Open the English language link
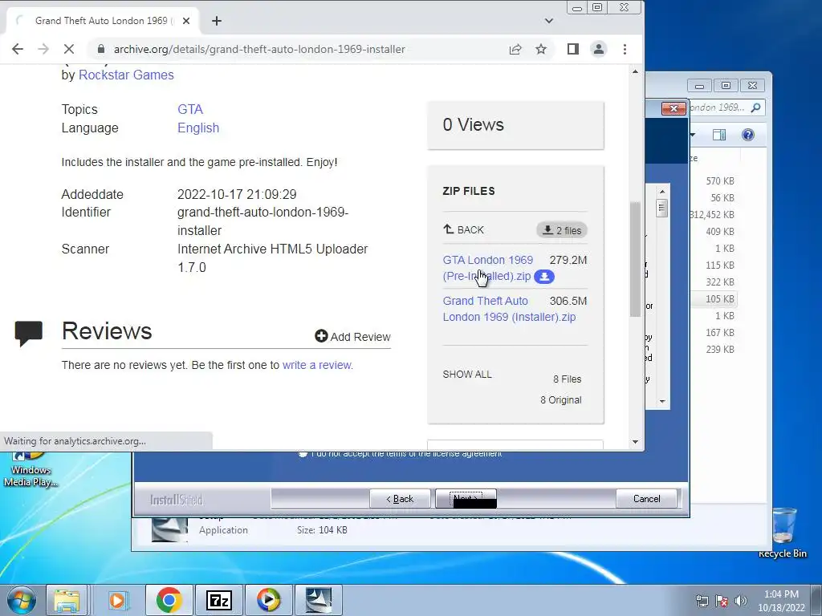This screenshot has width=822, height=616. click(x=198, y=128)
